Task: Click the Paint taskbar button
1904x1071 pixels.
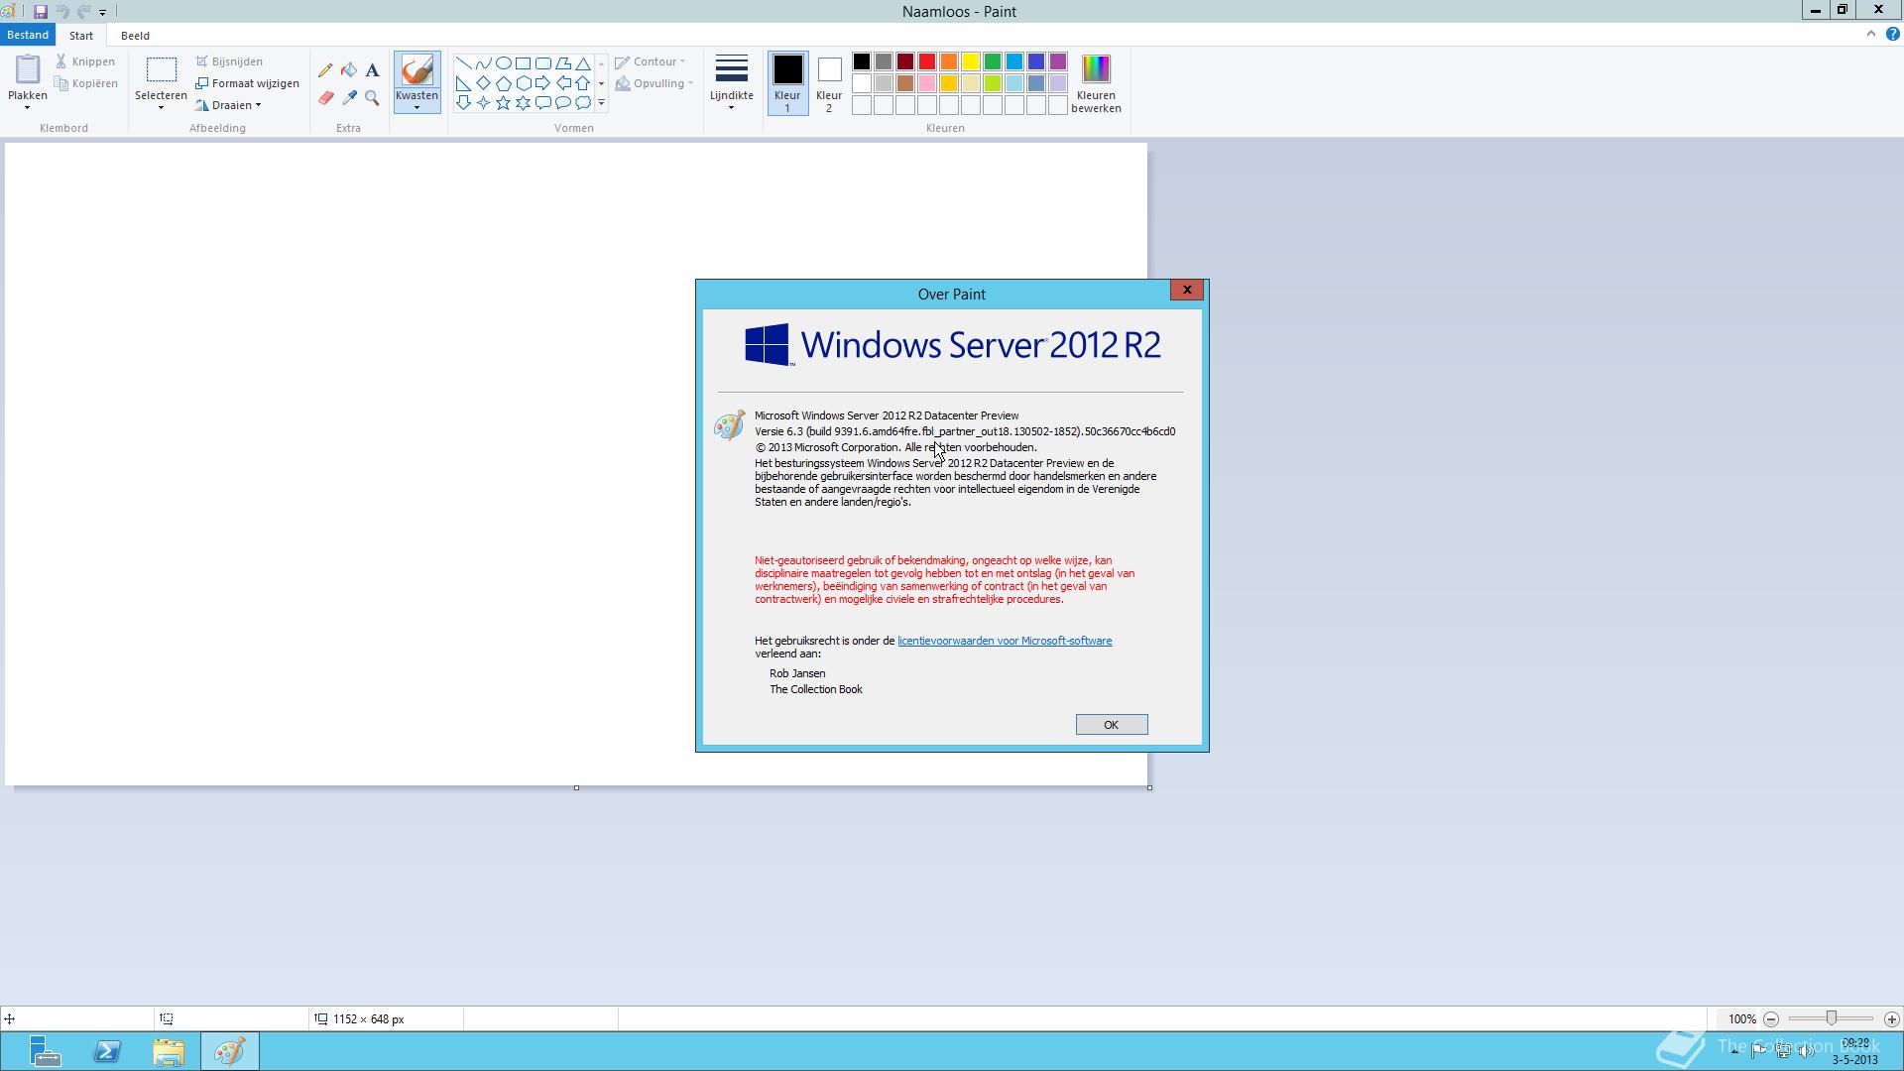Action: click(230, 1051)
